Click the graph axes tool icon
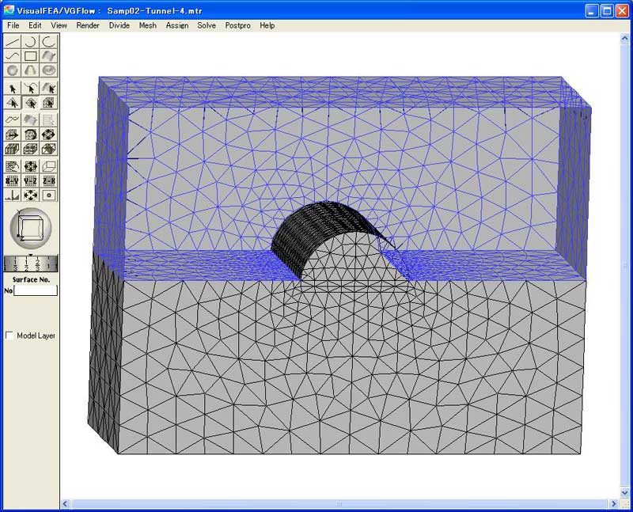633x512 pixels. tap(13, 195)
